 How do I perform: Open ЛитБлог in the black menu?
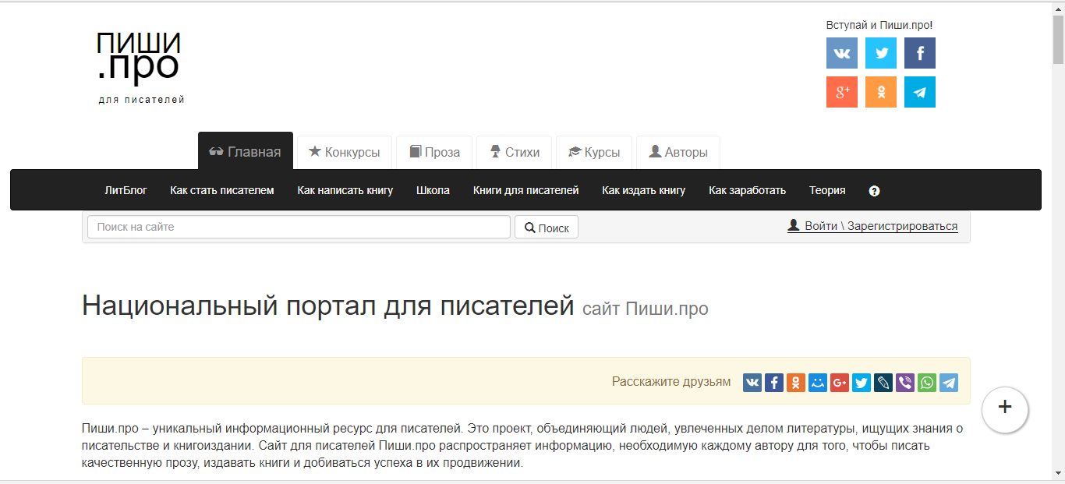(126, 190)
